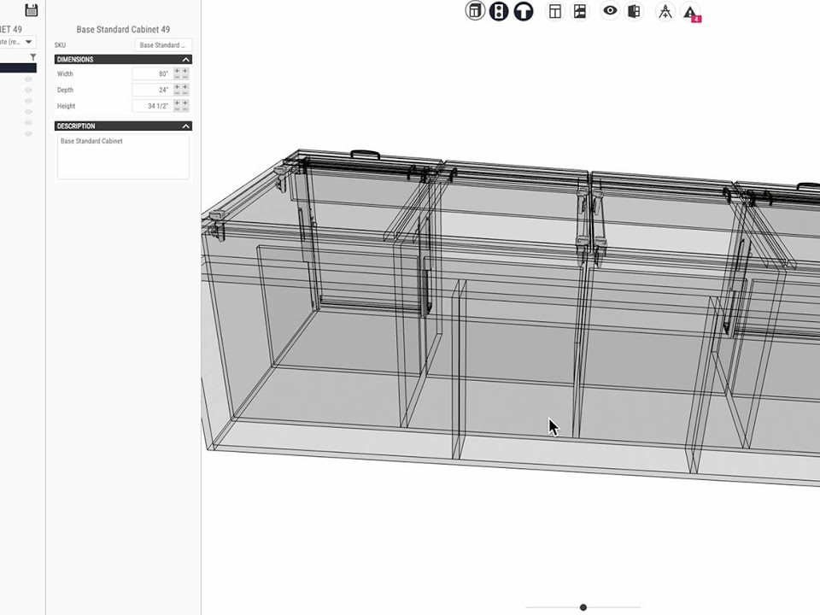820x615 pixels.
Task: Click the drafting compass tool icon
Action: point(665,11)
